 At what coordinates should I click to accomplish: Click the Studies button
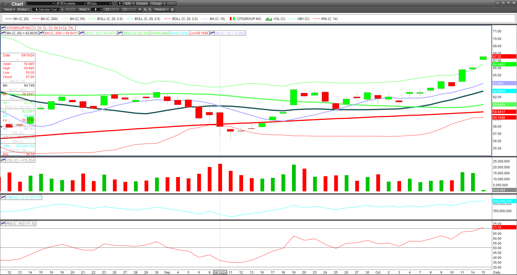click(23, 9)
